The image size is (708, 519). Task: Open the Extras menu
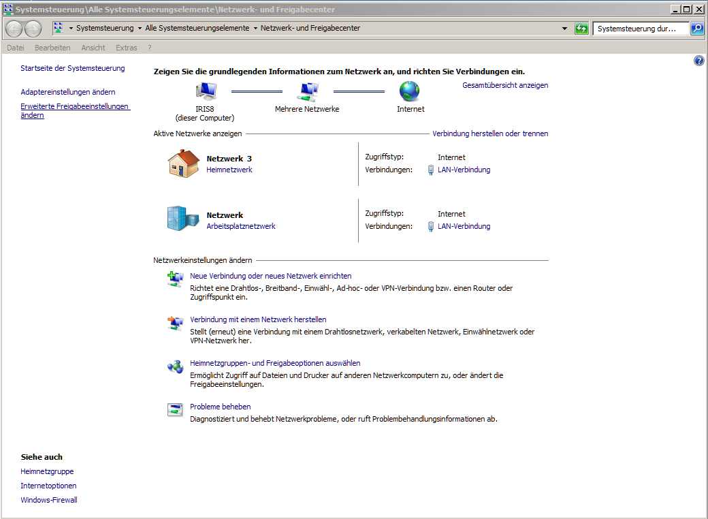127,48
